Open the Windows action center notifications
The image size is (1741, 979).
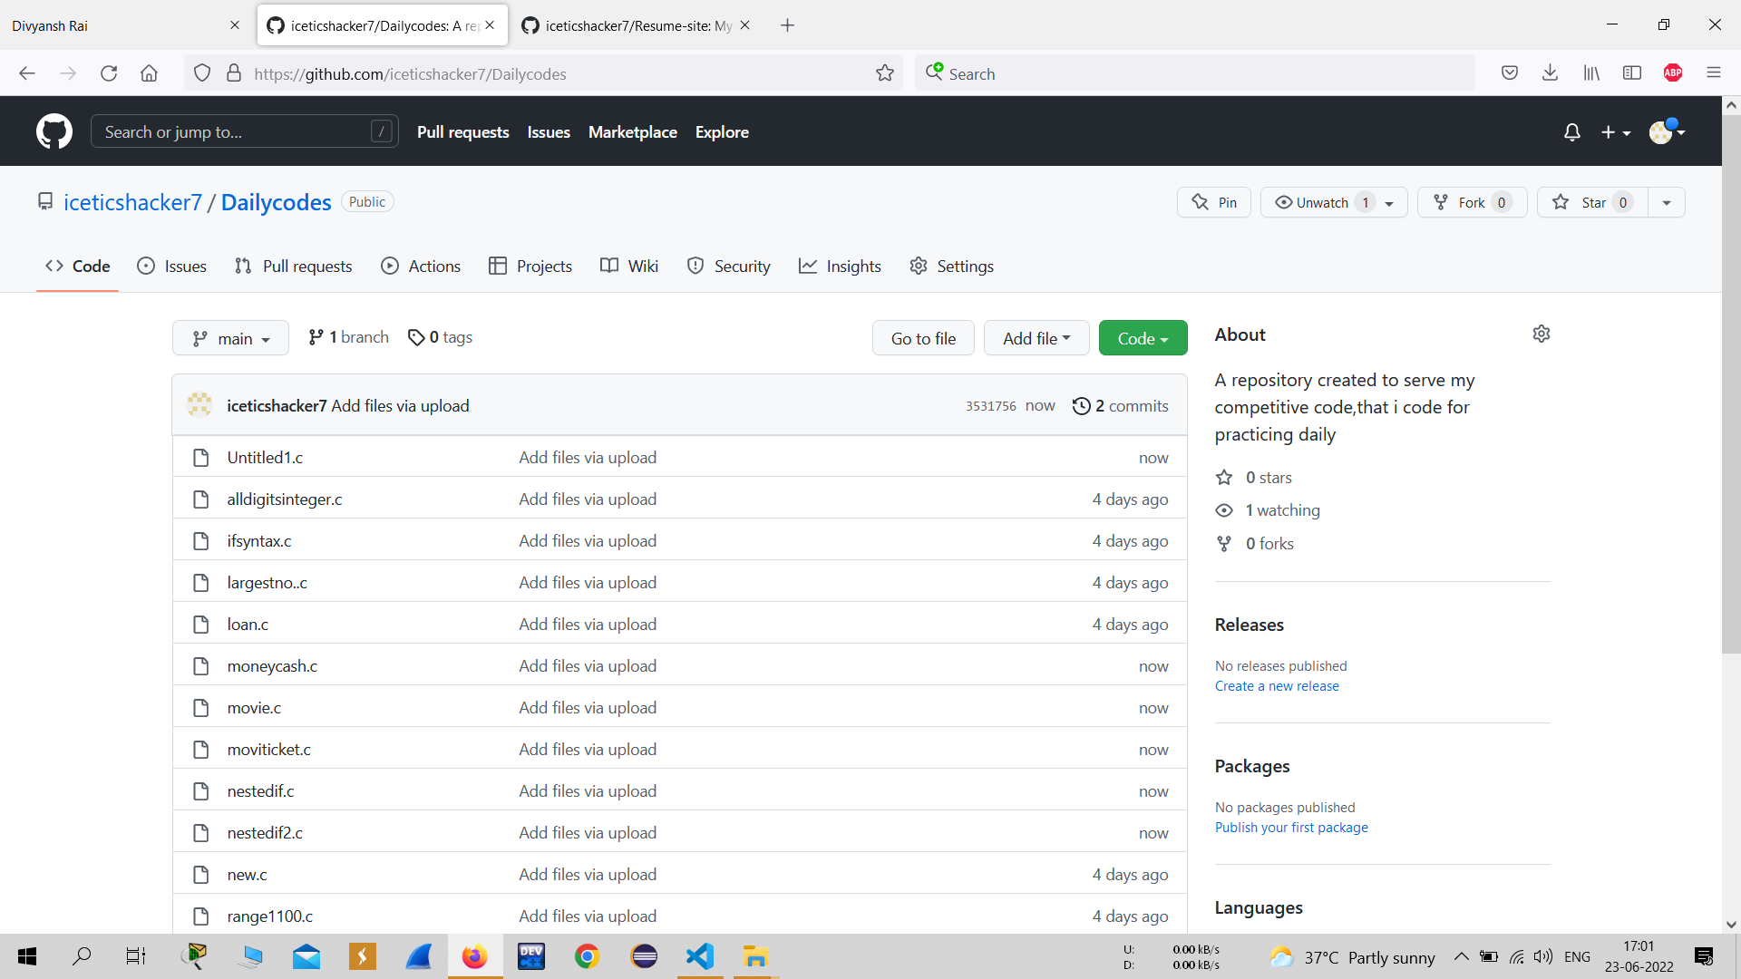coord(1704,956)
